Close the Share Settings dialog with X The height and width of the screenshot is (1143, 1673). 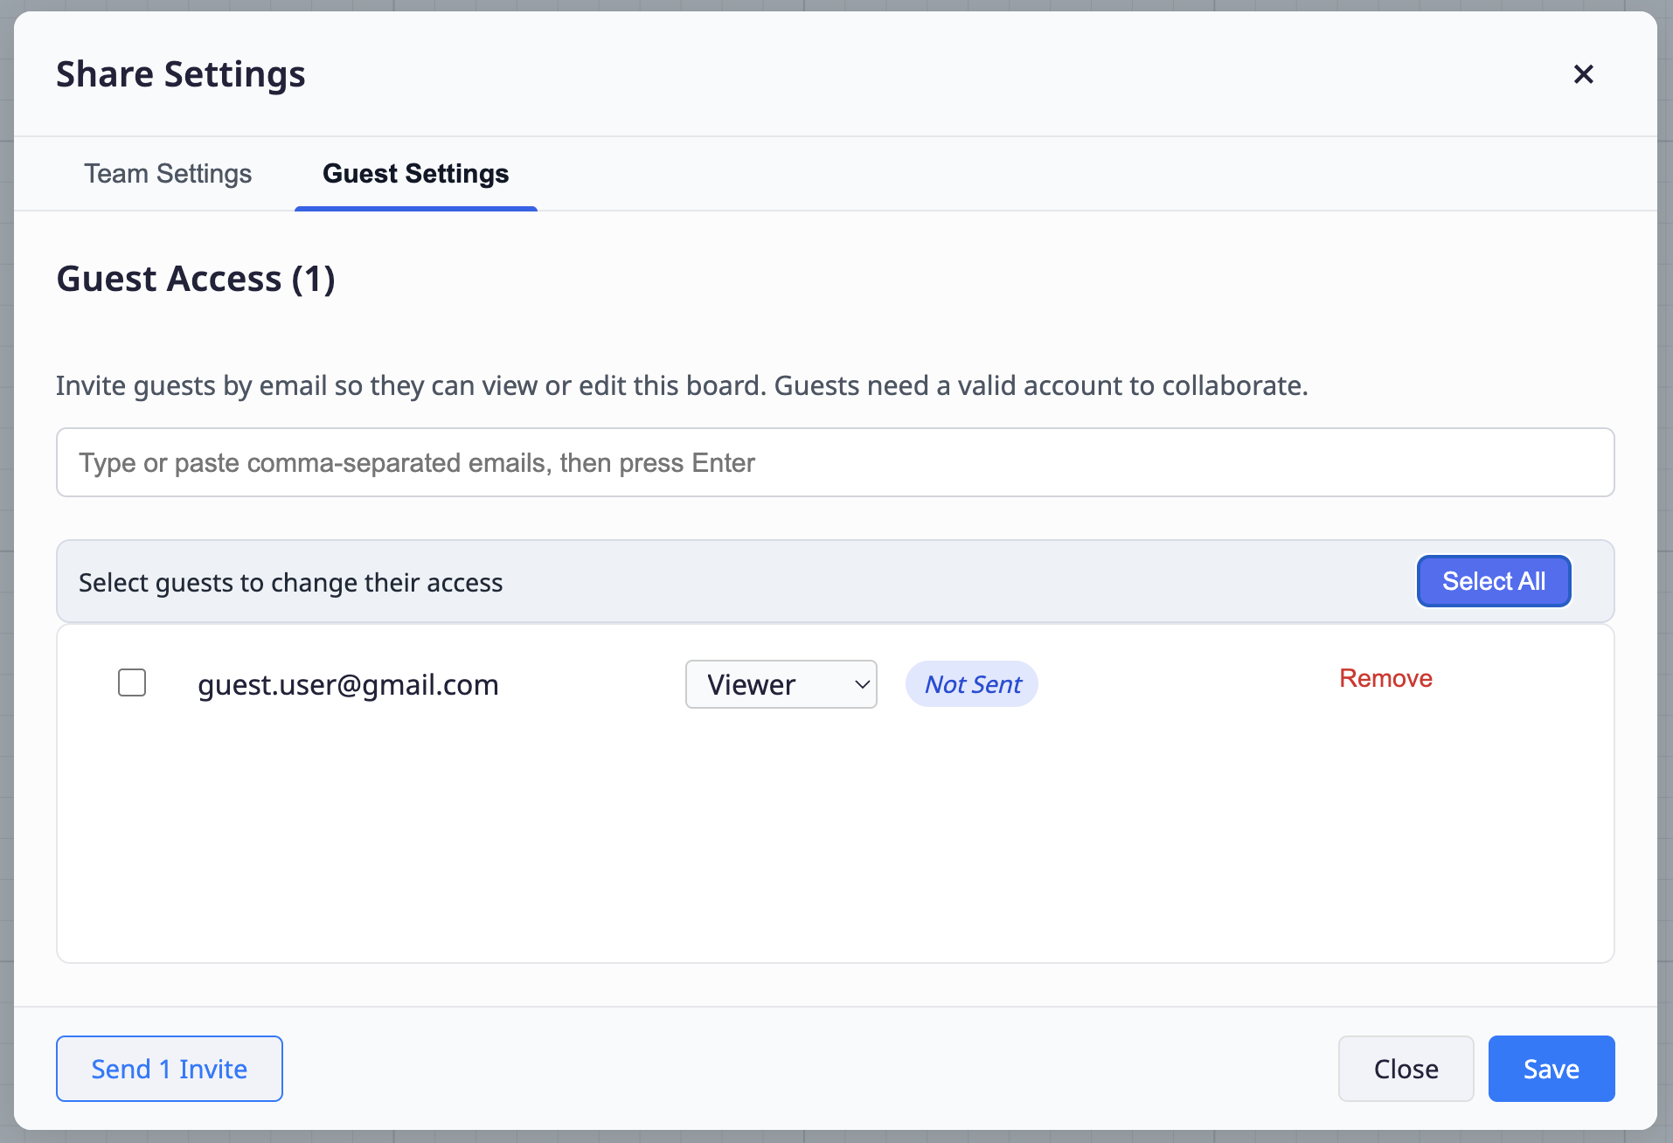1583,74
